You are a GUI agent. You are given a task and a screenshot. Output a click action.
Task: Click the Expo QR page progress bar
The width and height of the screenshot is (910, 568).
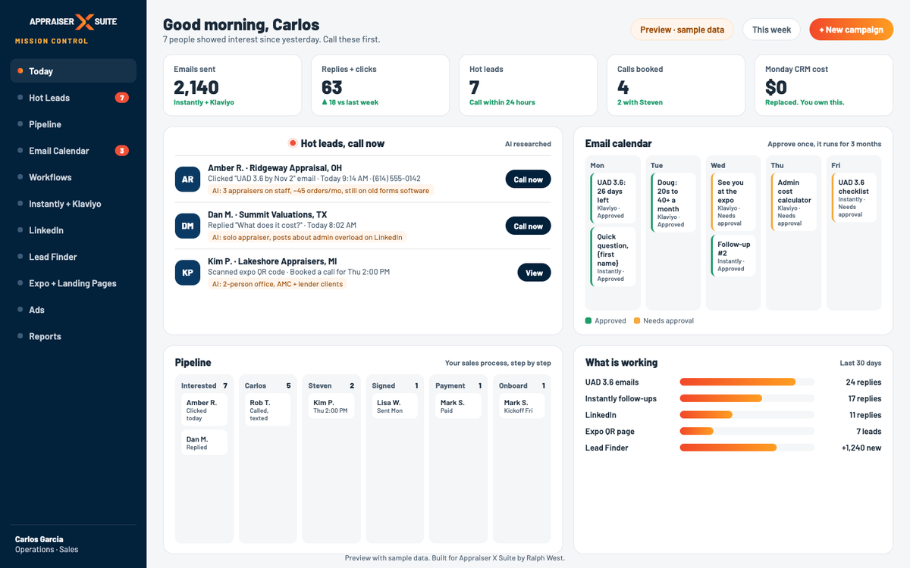[747, 432]
